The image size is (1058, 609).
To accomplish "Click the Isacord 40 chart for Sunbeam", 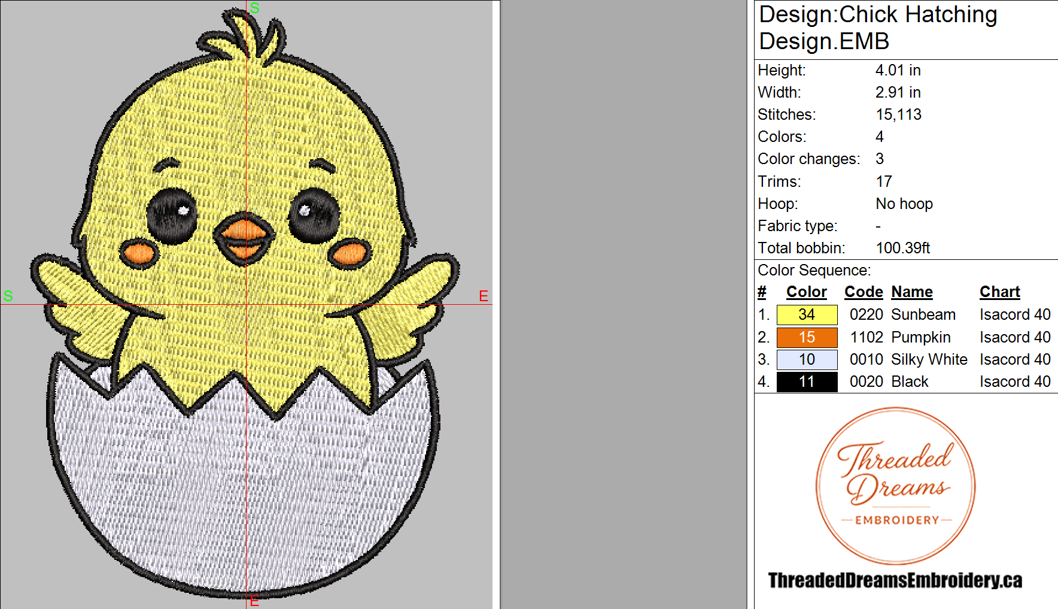I will (x=1015, y=315).
